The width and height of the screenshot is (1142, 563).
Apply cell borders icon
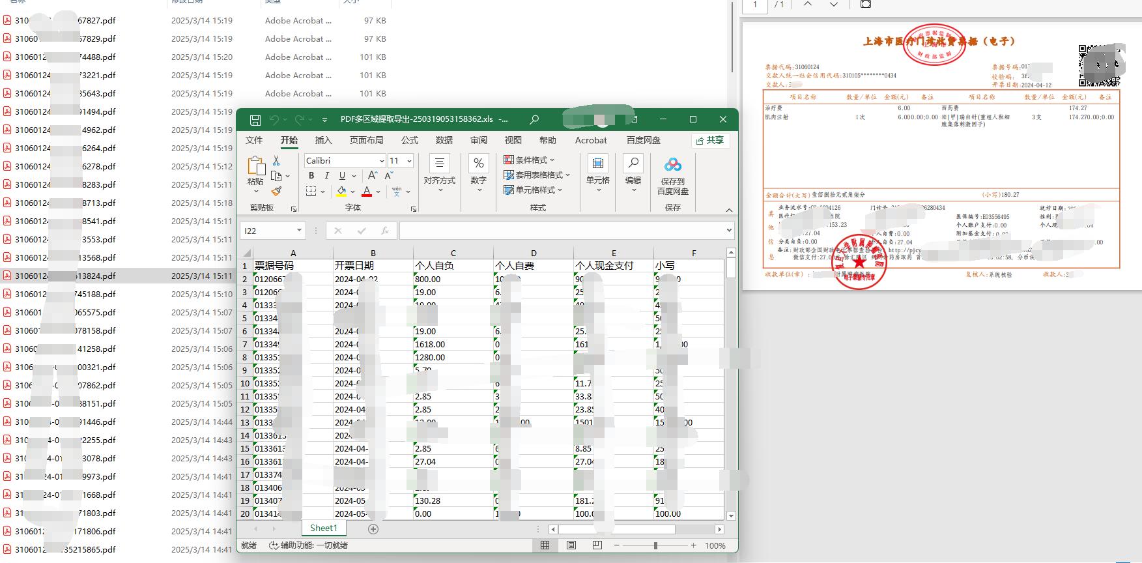311,192
